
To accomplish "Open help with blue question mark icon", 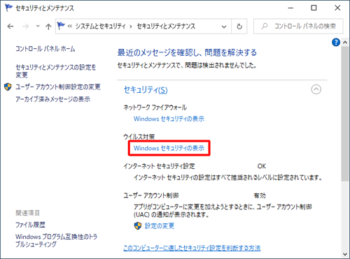I will pos(336,43).
